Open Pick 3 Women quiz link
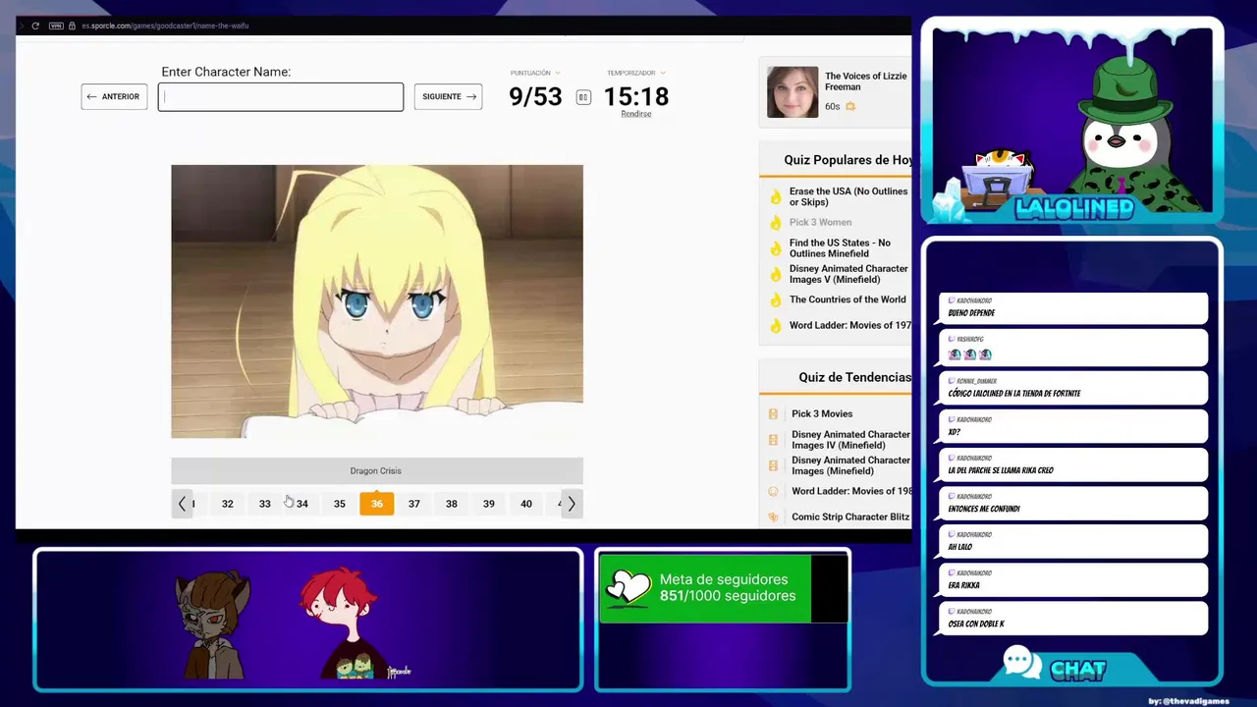Image resolution: width=1257 pixels, height=707 pixels. click(x=821, y=222)
